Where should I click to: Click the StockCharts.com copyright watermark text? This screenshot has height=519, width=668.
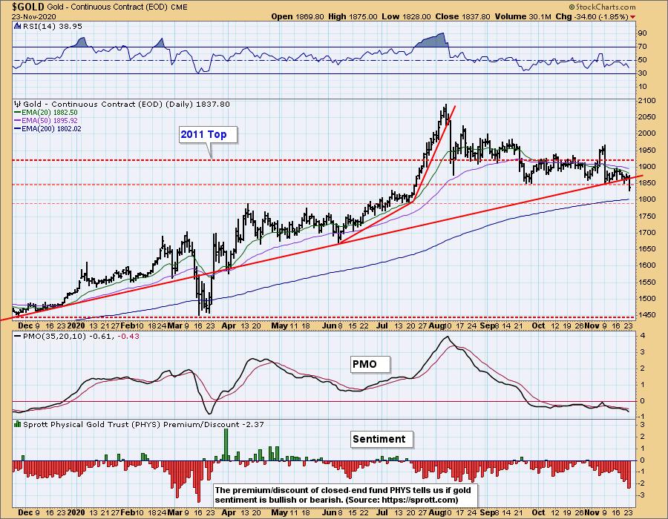(x=603, y=7)
